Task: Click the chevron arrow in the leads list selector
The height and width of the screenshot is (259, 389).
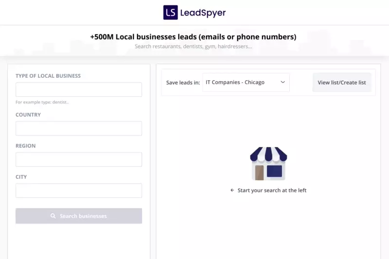Action: tap(283, 82)
